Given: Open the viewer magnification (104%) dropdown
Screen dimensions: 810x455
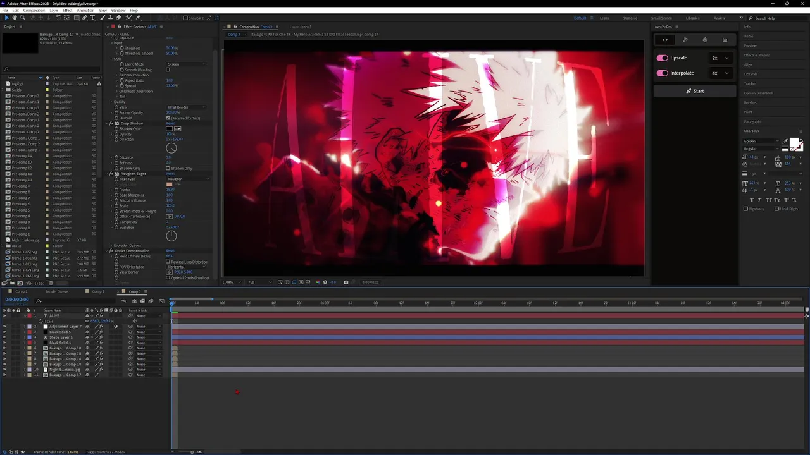Looking at the screenshot, I should point(231,282).
